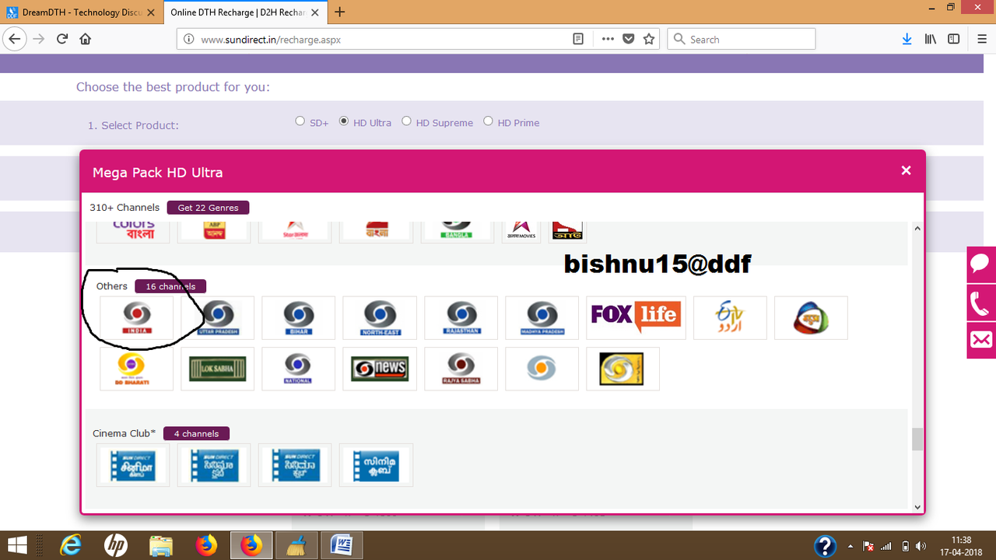
Task: Show the Firefox downloads panel
Action: (x=907, y=39)
